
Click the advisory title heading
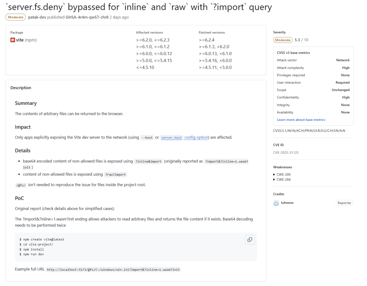[139, 7]
